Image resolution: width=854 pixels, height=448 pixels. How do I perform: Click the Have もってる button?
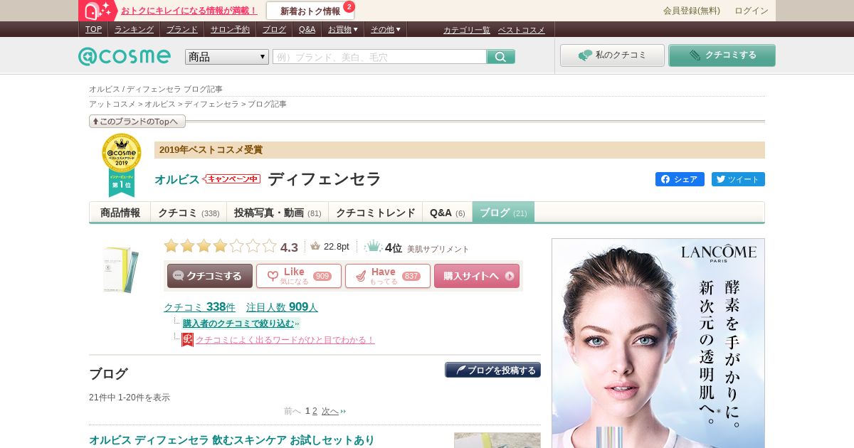388,276
